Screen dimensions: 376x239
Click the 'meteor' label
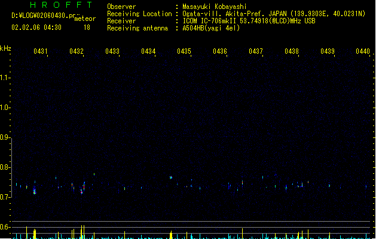pos(85,19)
